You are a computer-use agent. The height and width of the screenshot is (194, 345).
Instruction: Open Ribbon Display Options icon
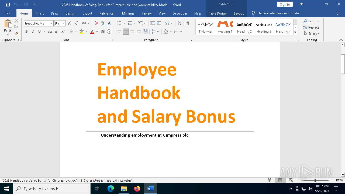click(302, 4)
